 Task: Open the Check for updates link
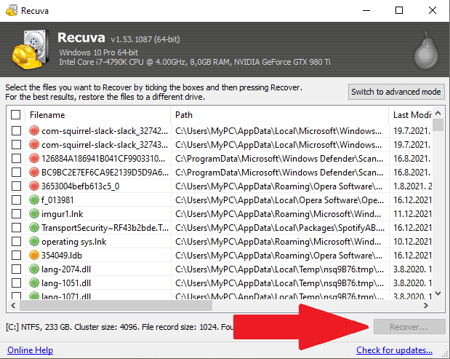(394, 350)
